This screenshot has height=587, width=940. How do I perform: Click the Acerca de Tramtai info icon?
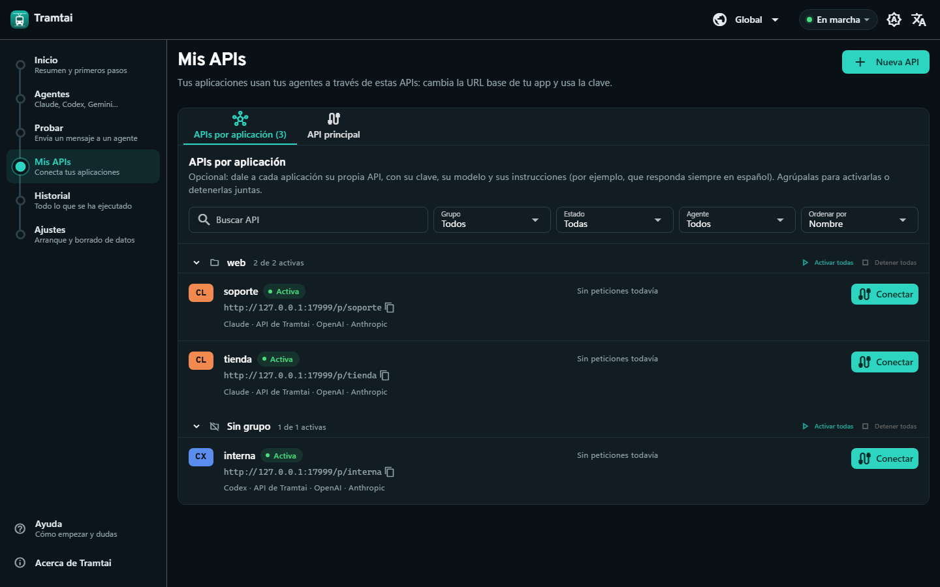click(20, 562)
